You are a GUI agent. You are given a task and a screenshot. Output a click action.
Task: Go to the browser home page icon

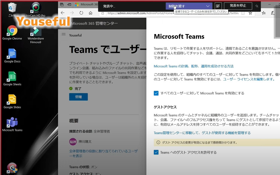pyautogui.click(x=90, y=13)
